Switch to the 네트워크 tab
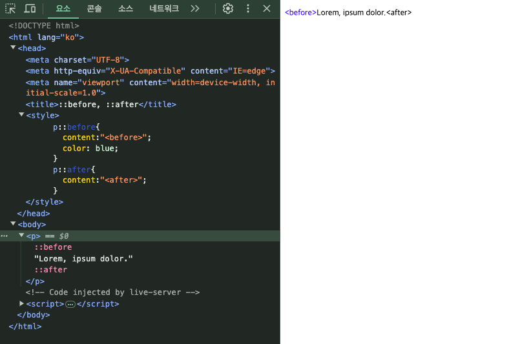This screenshot has height=344, width=509. [x=164, y=9]
